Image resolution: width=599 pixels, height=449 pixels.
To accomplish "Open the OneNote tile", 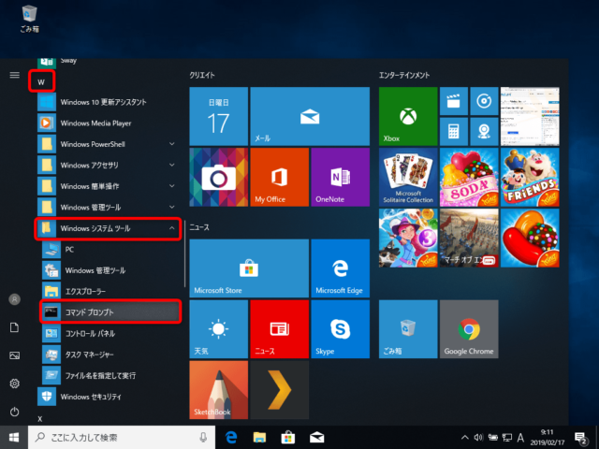I will [x=341, y=177].
